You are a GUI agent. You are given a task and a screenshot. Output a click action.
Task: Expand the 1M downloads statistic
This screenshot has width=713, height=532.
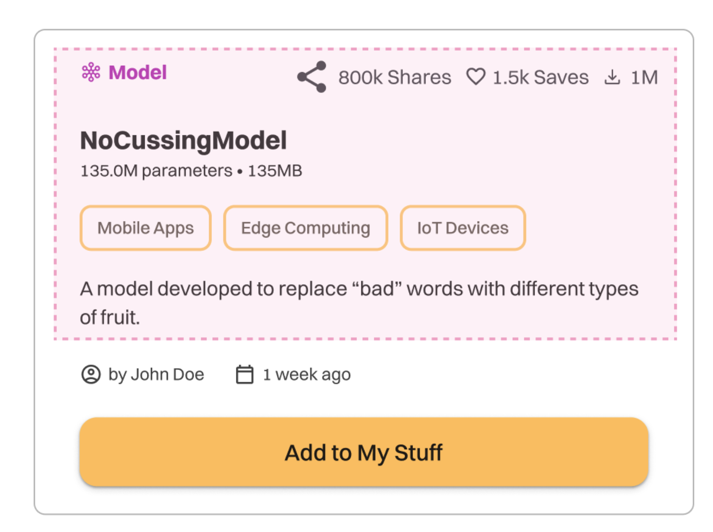pos(644,77)
